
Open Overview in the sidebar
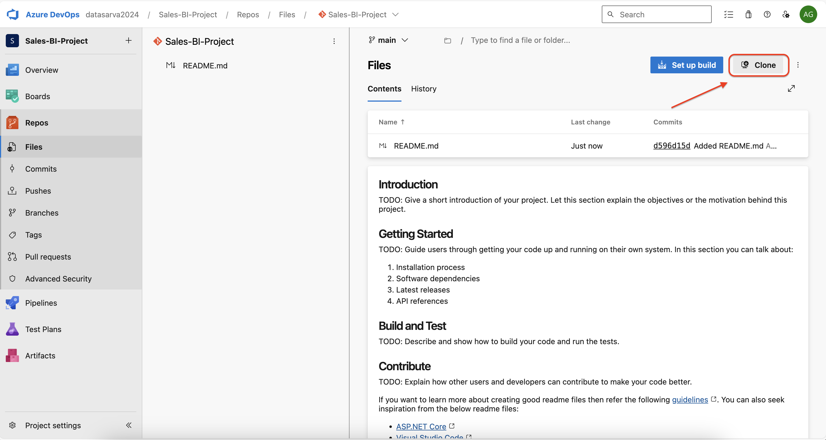click(x=71, y=70)
